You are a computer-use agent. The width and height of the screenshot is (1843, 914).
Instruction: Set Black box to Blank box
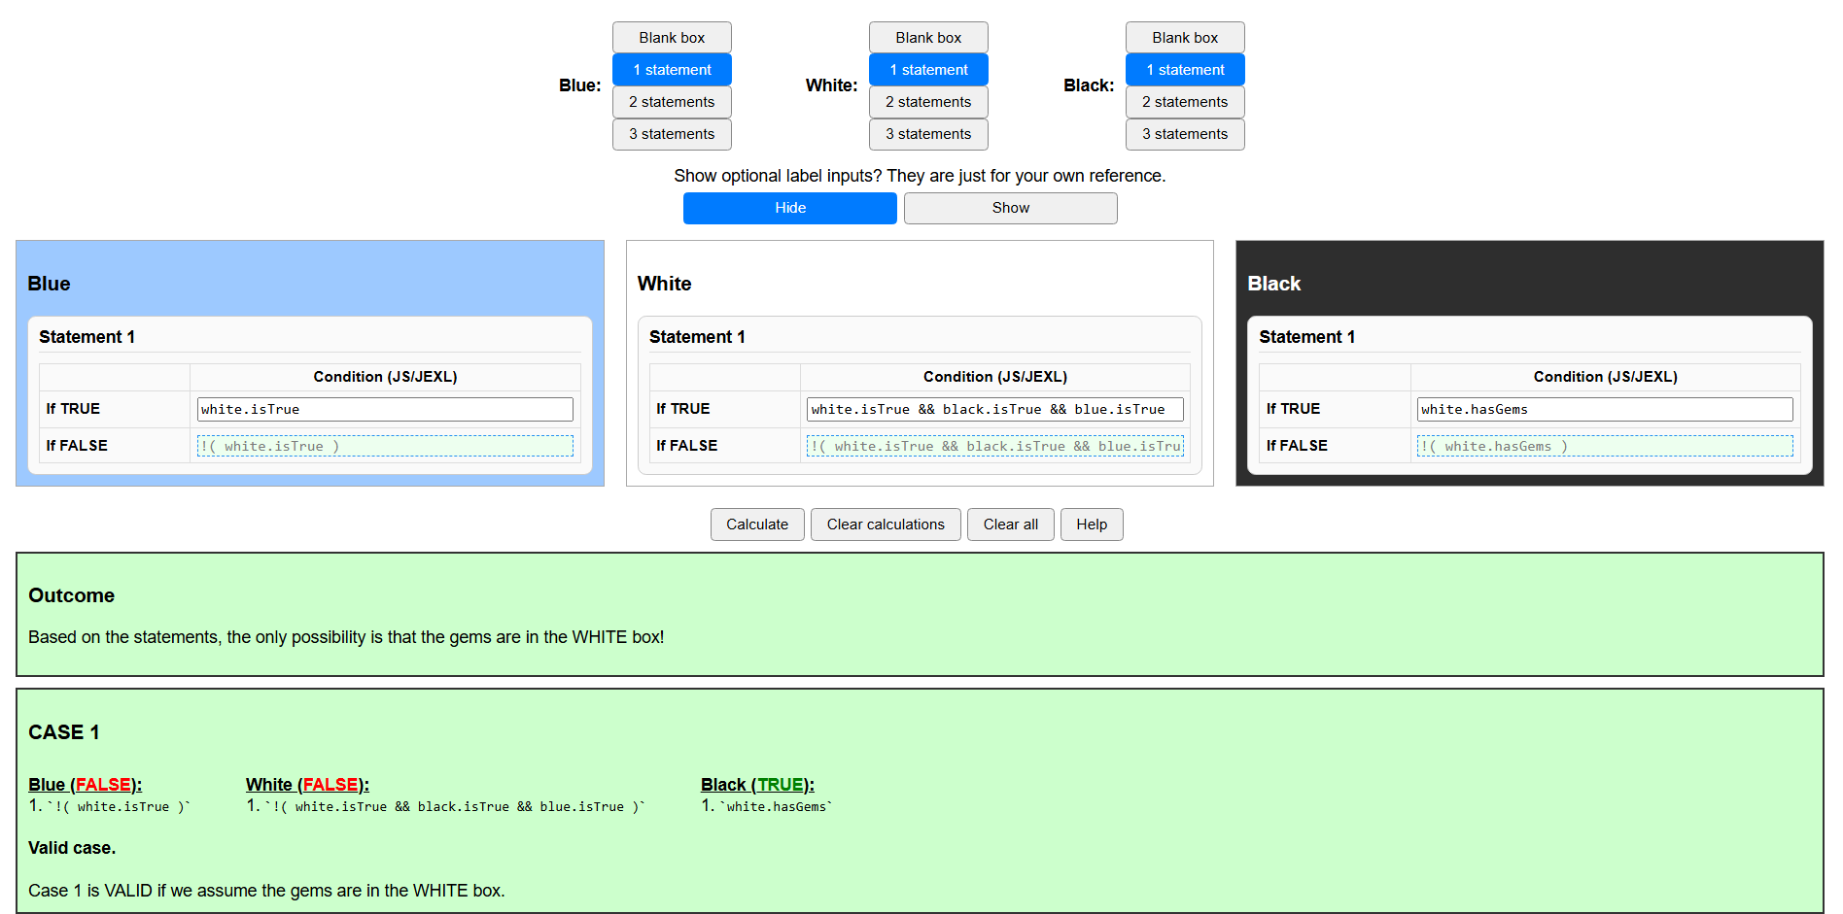coord(1185,38)
